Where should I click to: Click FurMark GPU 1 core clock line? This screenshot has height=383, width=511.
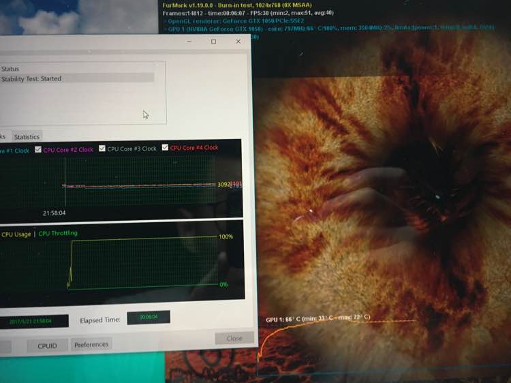click(x=328, y=29)
